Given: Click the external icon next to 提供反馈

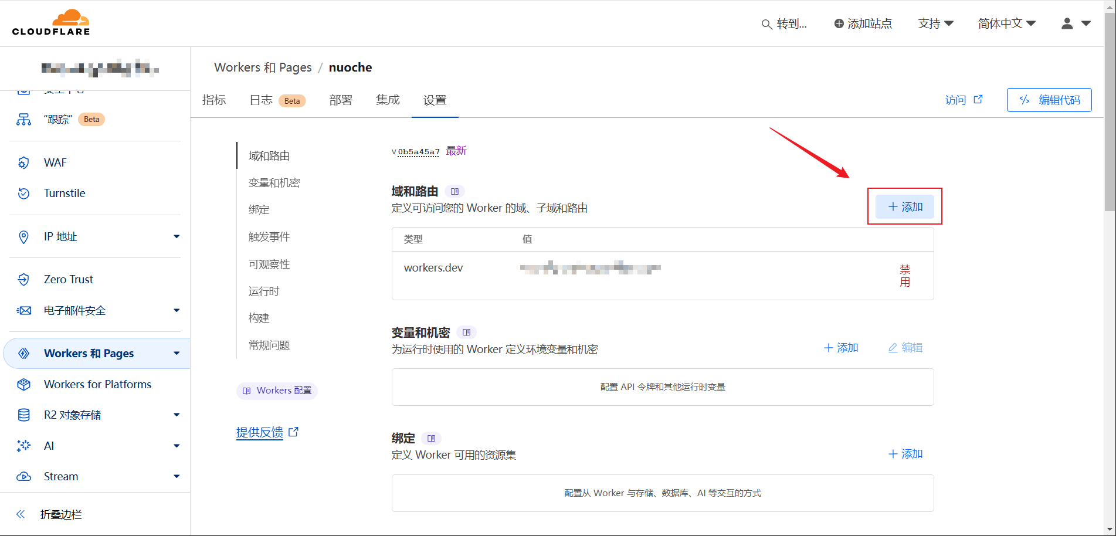Looking at the screenshot, I should (293, 432).
